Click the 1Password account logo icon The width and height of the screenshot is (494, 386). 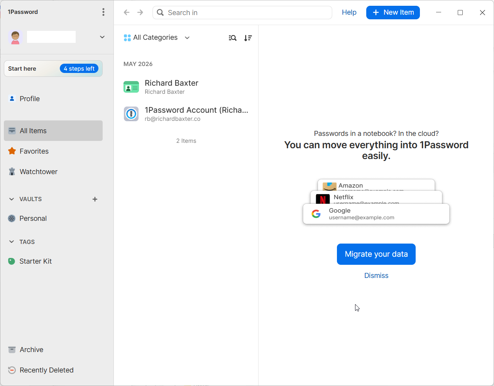point(131,114)
